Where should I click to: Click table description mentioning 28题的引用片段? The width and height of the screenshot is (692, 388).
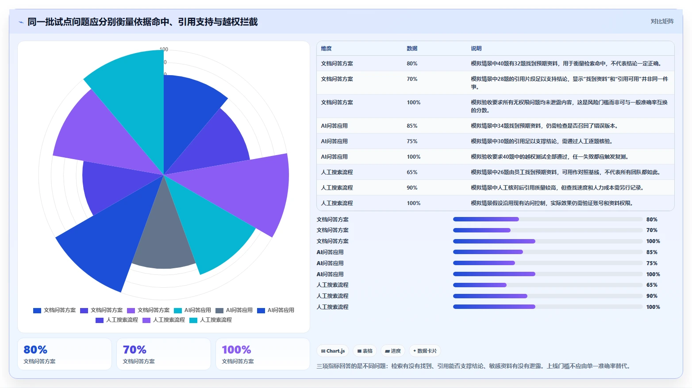[x=570, y=83]
